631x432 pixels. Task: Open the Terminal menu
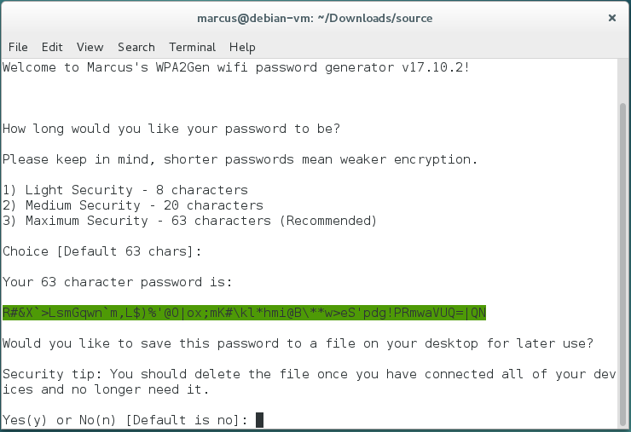coord(192,47)
